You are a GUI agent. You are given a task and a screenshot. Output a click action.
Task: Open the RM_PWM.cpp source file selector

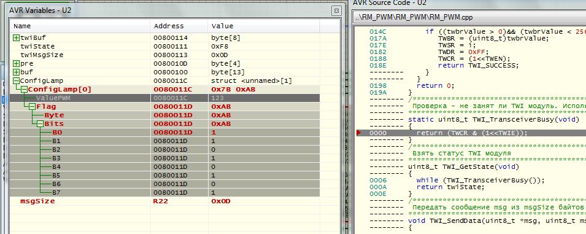(x=469, y=18)
